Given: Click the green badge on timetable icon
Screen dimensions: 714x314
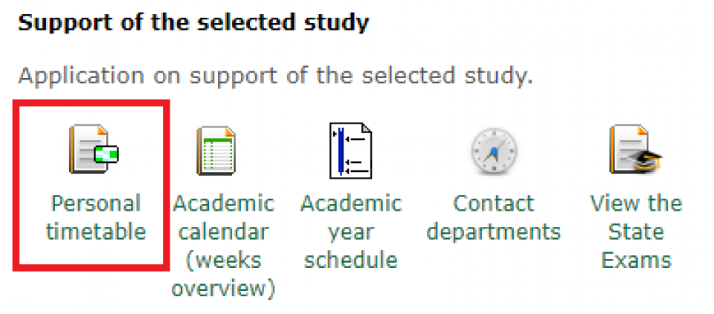Looking at the screenshot, I should [106, 155].
